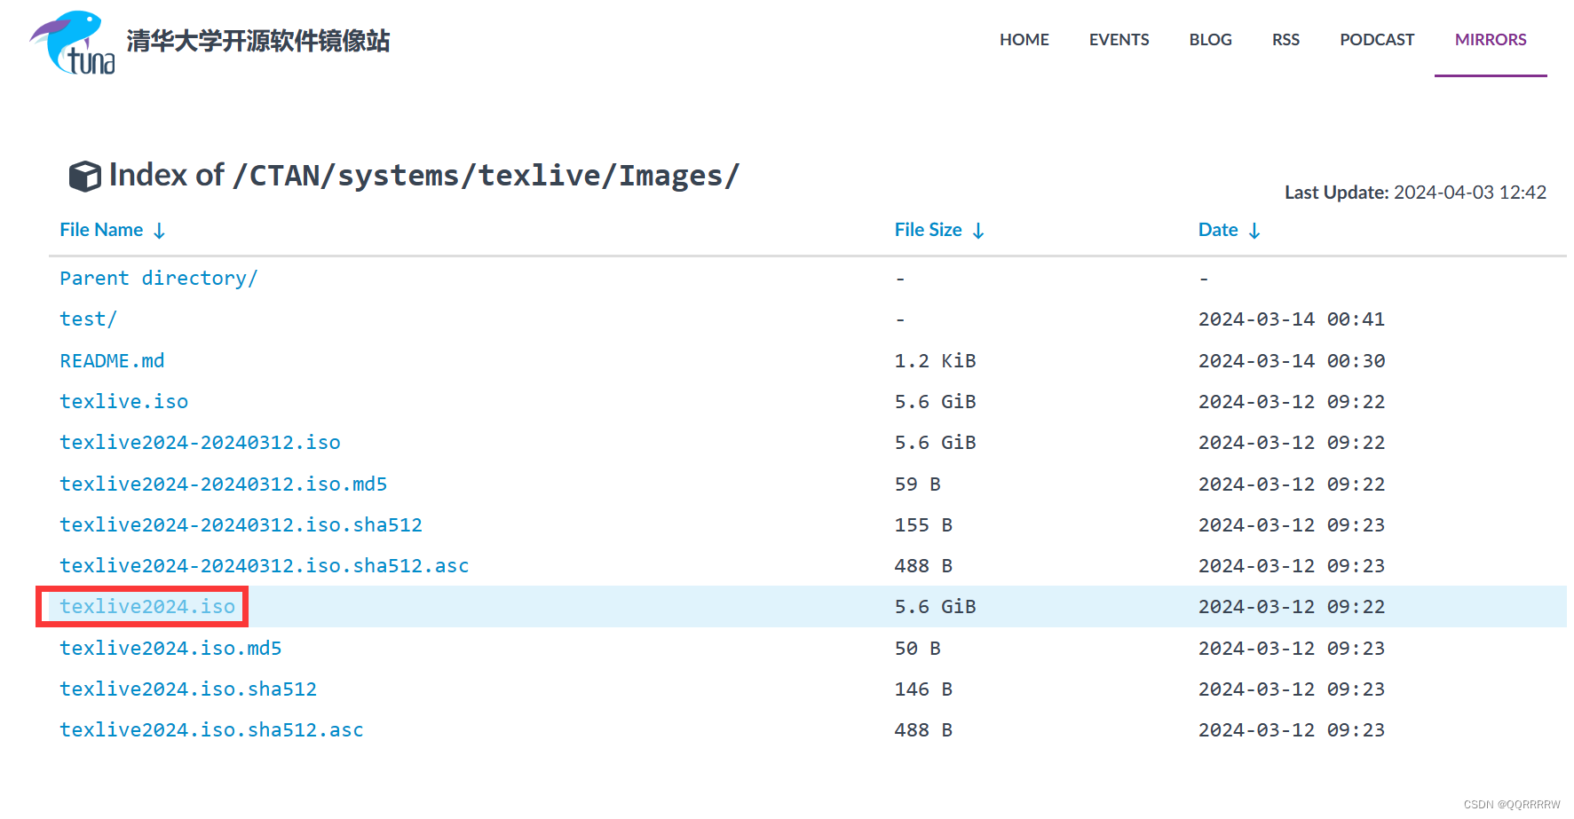Click the Date sort arrow
This screenshot has width=1574, height=819.
pos(1254,231)
